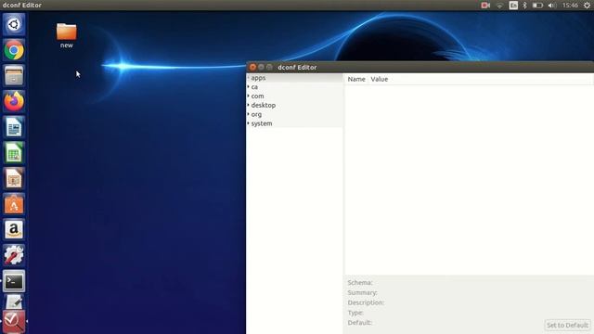594x334 pixels.
Task: Open the battery status indicator
Action: pyautogui.click(x=537, y=6)
